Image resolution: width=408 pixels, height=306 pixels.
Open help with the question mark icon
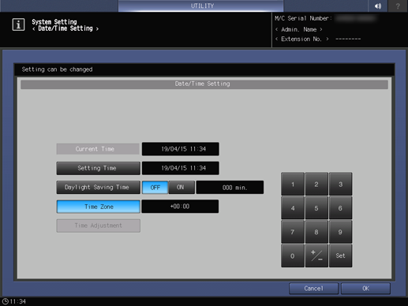398,6
